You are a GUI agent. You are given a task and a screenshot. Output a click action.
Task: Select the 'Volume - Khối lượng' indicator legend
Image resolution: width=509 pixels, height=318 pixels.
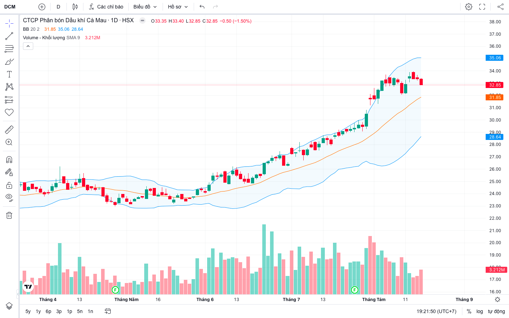[44, 38]
